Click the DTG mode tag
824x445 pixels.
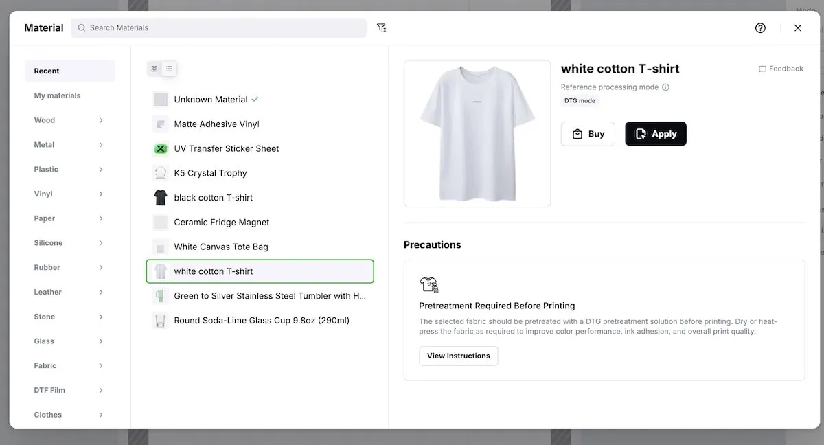tap(580, 100)
